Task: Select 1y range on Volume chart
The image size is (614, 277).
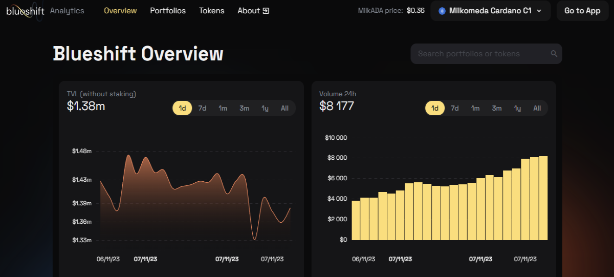Action: [517, 108]
